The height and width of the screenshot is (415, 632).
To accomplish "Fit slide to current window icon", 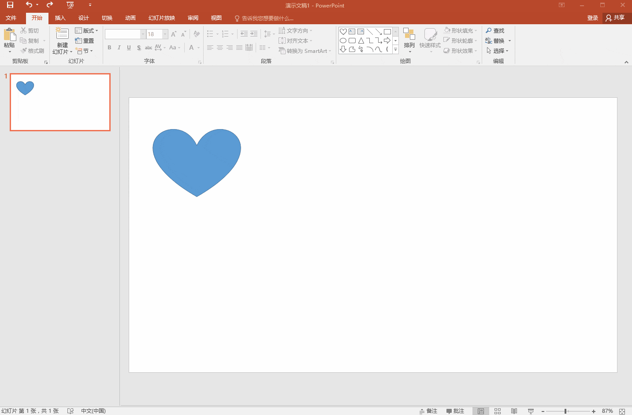I will (622, 411).
